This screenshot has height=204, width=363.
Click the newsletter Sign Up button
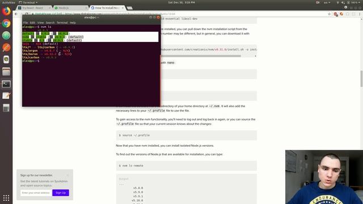coord(61,193)
